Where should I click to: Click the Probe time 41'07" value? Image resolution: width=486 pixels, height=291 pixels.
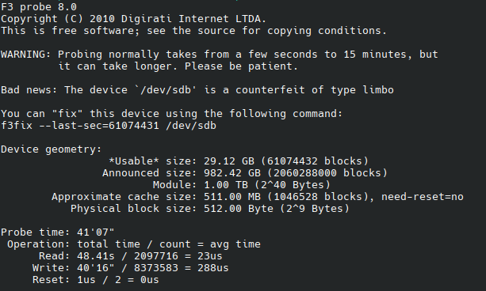95,232
